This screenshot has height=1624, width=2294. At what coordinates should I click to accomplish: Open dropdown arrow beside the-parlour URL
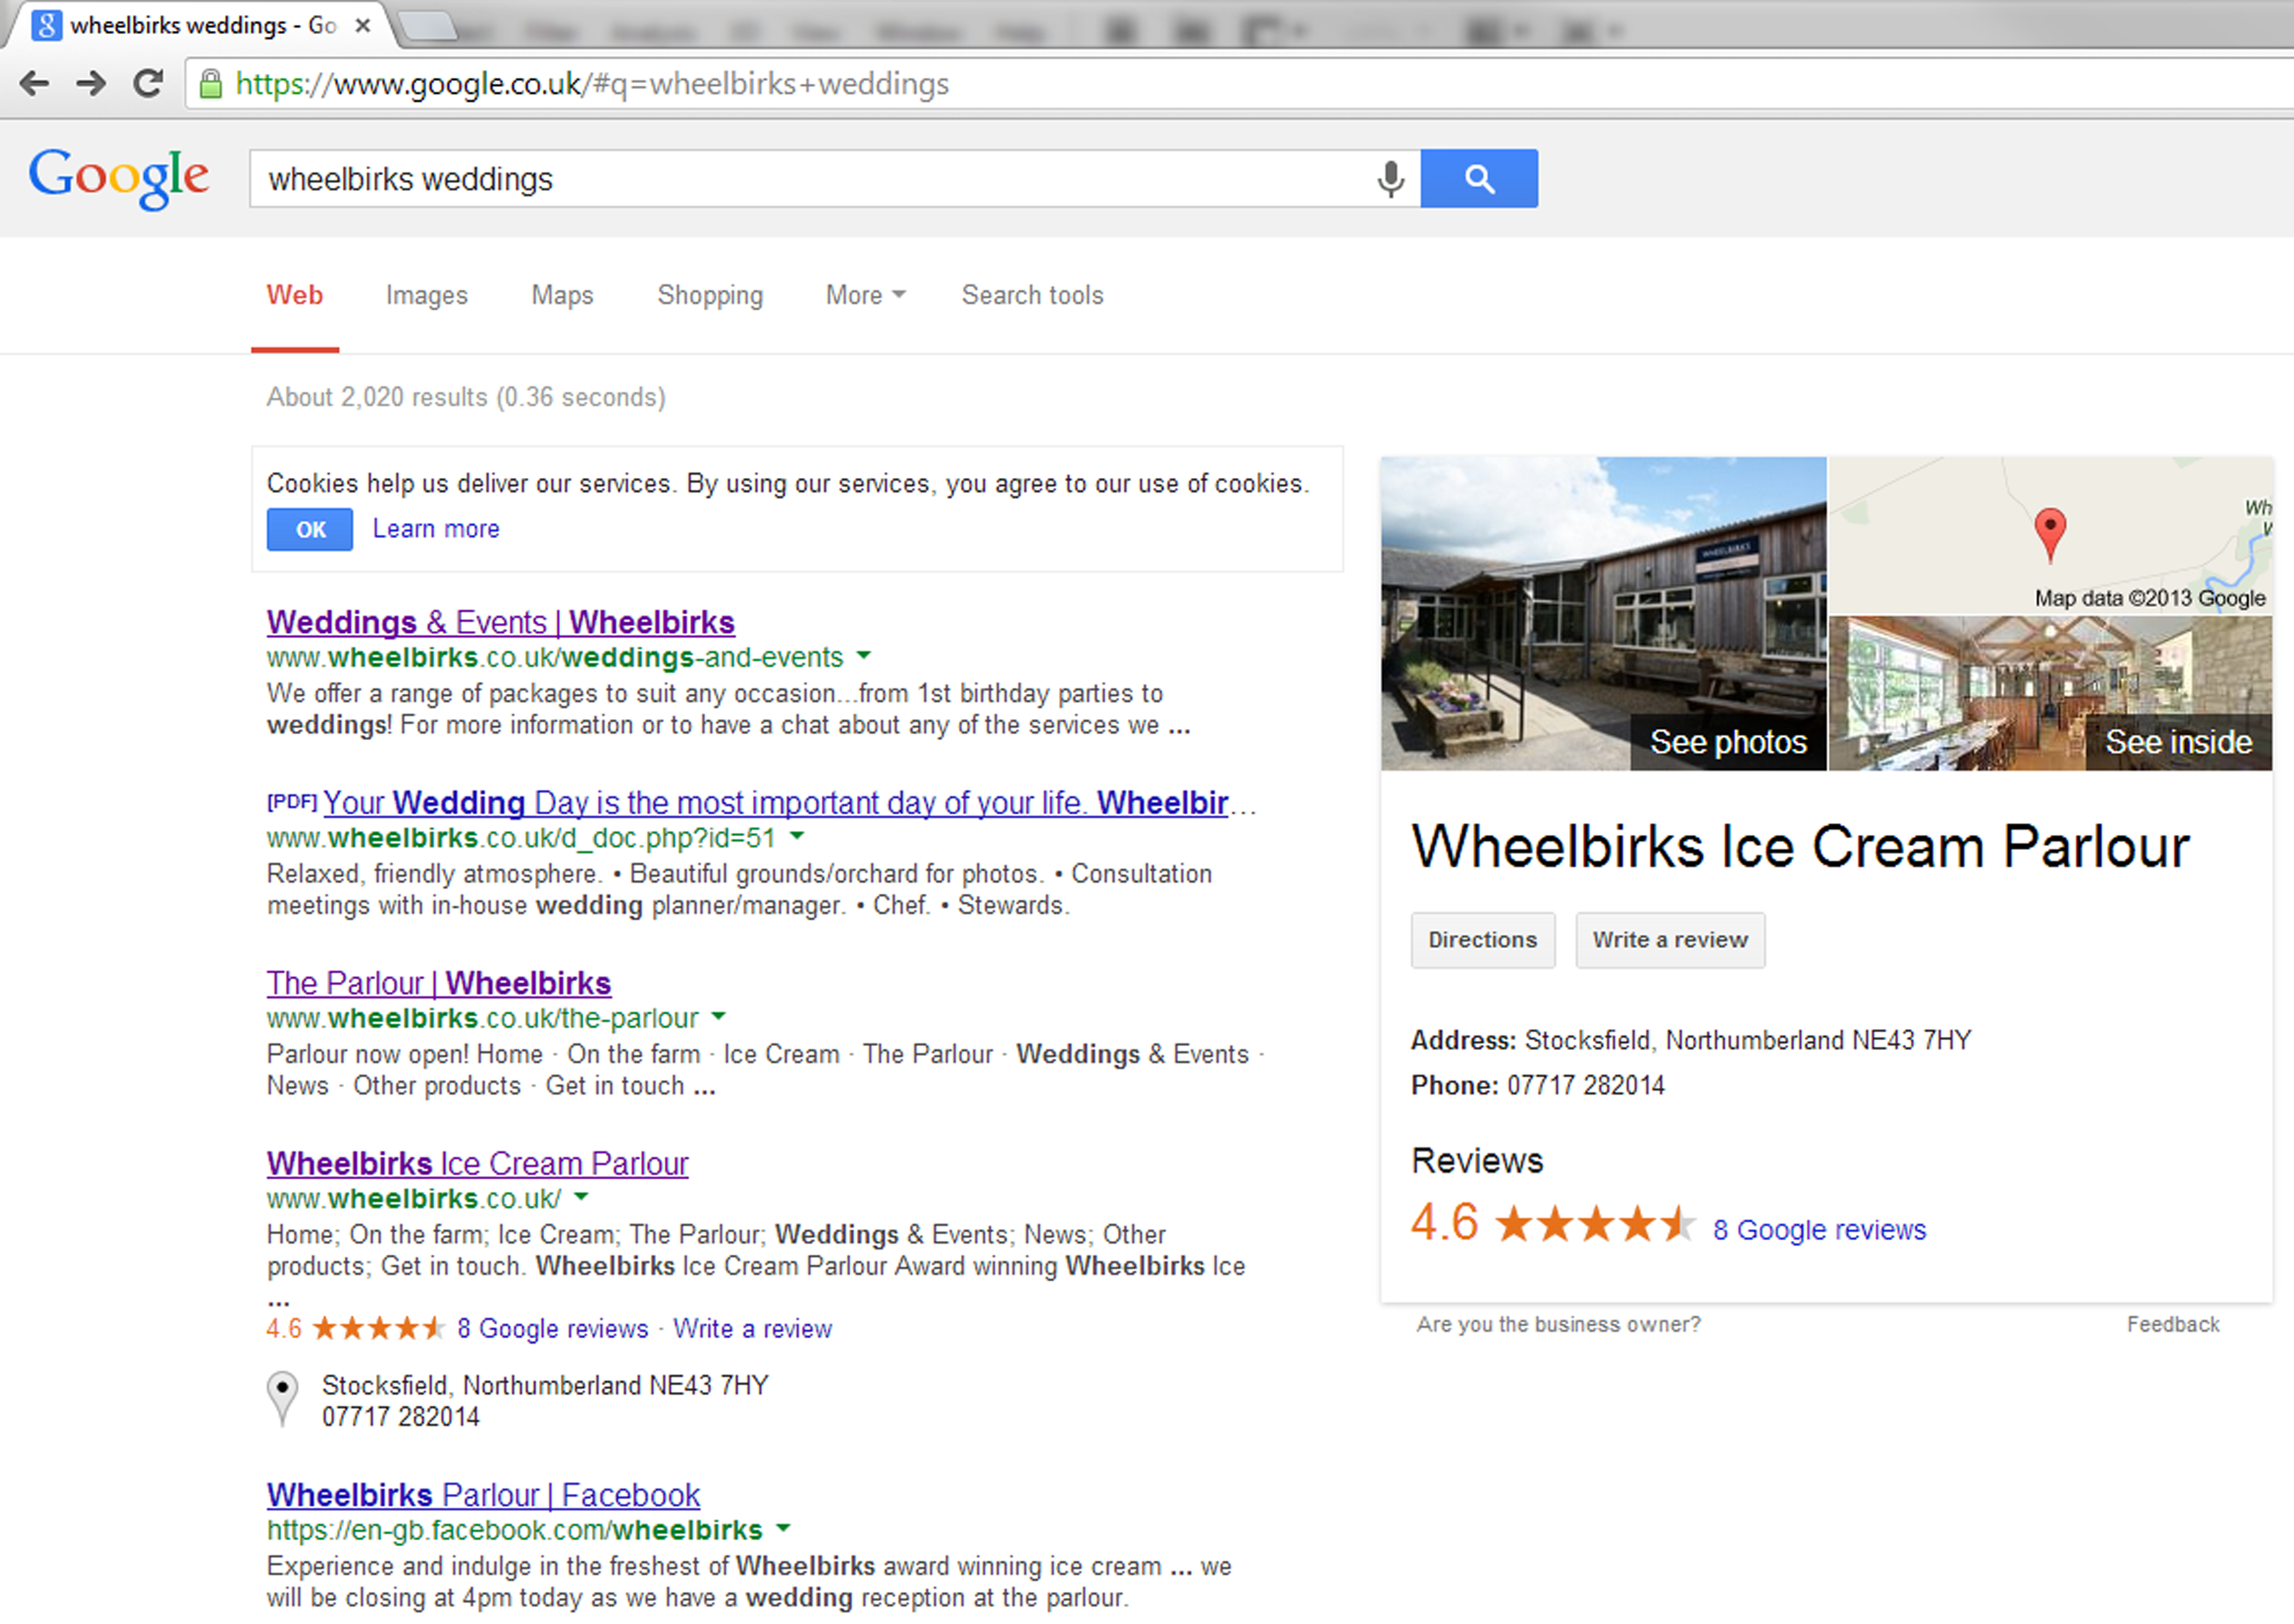pos(718,1016)
